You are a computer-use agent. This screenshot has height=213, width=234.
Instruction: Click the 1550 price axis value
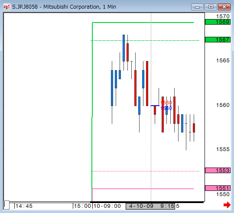[223, 194]
